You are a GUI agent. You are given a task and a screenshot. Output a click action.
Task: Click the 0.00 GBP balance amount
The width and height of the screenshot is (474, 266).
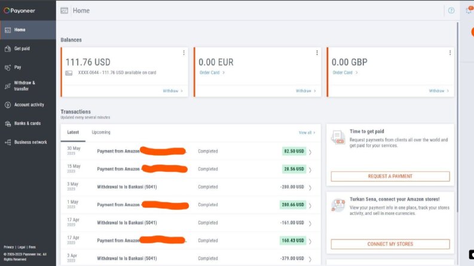click(x=350, y=62)
